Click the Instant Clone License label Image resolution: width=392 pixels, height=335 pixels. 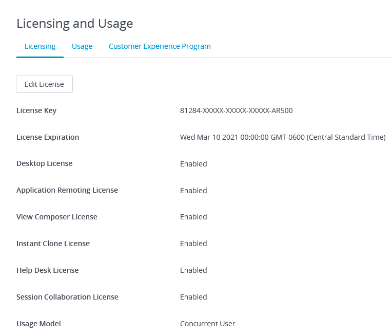tap(53, 244)
